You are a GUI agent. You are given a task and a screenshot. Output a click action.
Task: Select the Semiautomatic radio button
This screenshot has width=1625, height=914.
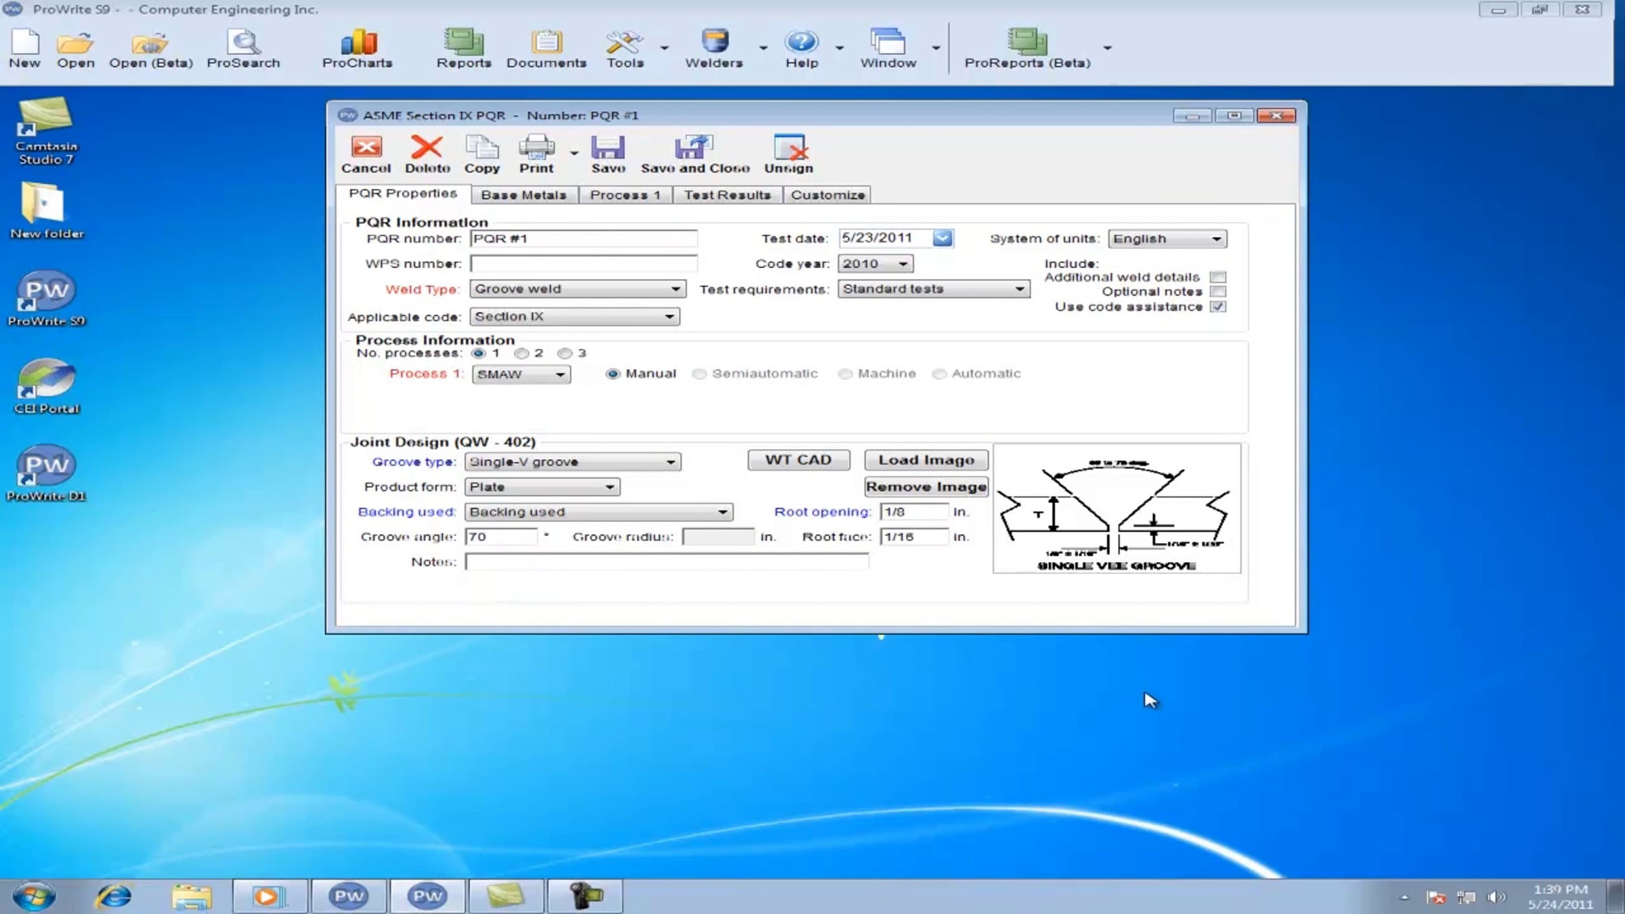[x=699, y=374]
